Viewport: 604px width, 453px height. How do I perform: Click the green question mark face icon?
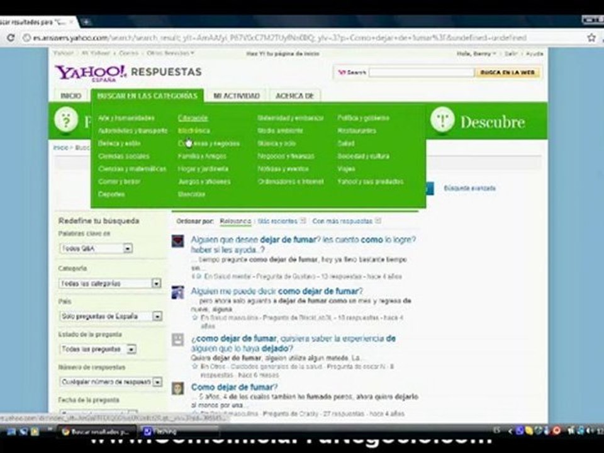click(66, 121)
